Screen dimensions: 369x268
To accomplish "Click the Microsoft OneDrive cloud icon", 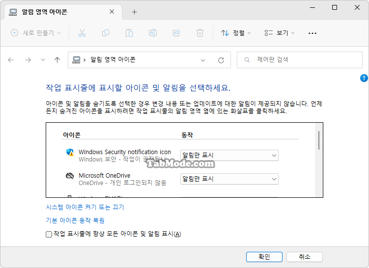I will 70,176.
